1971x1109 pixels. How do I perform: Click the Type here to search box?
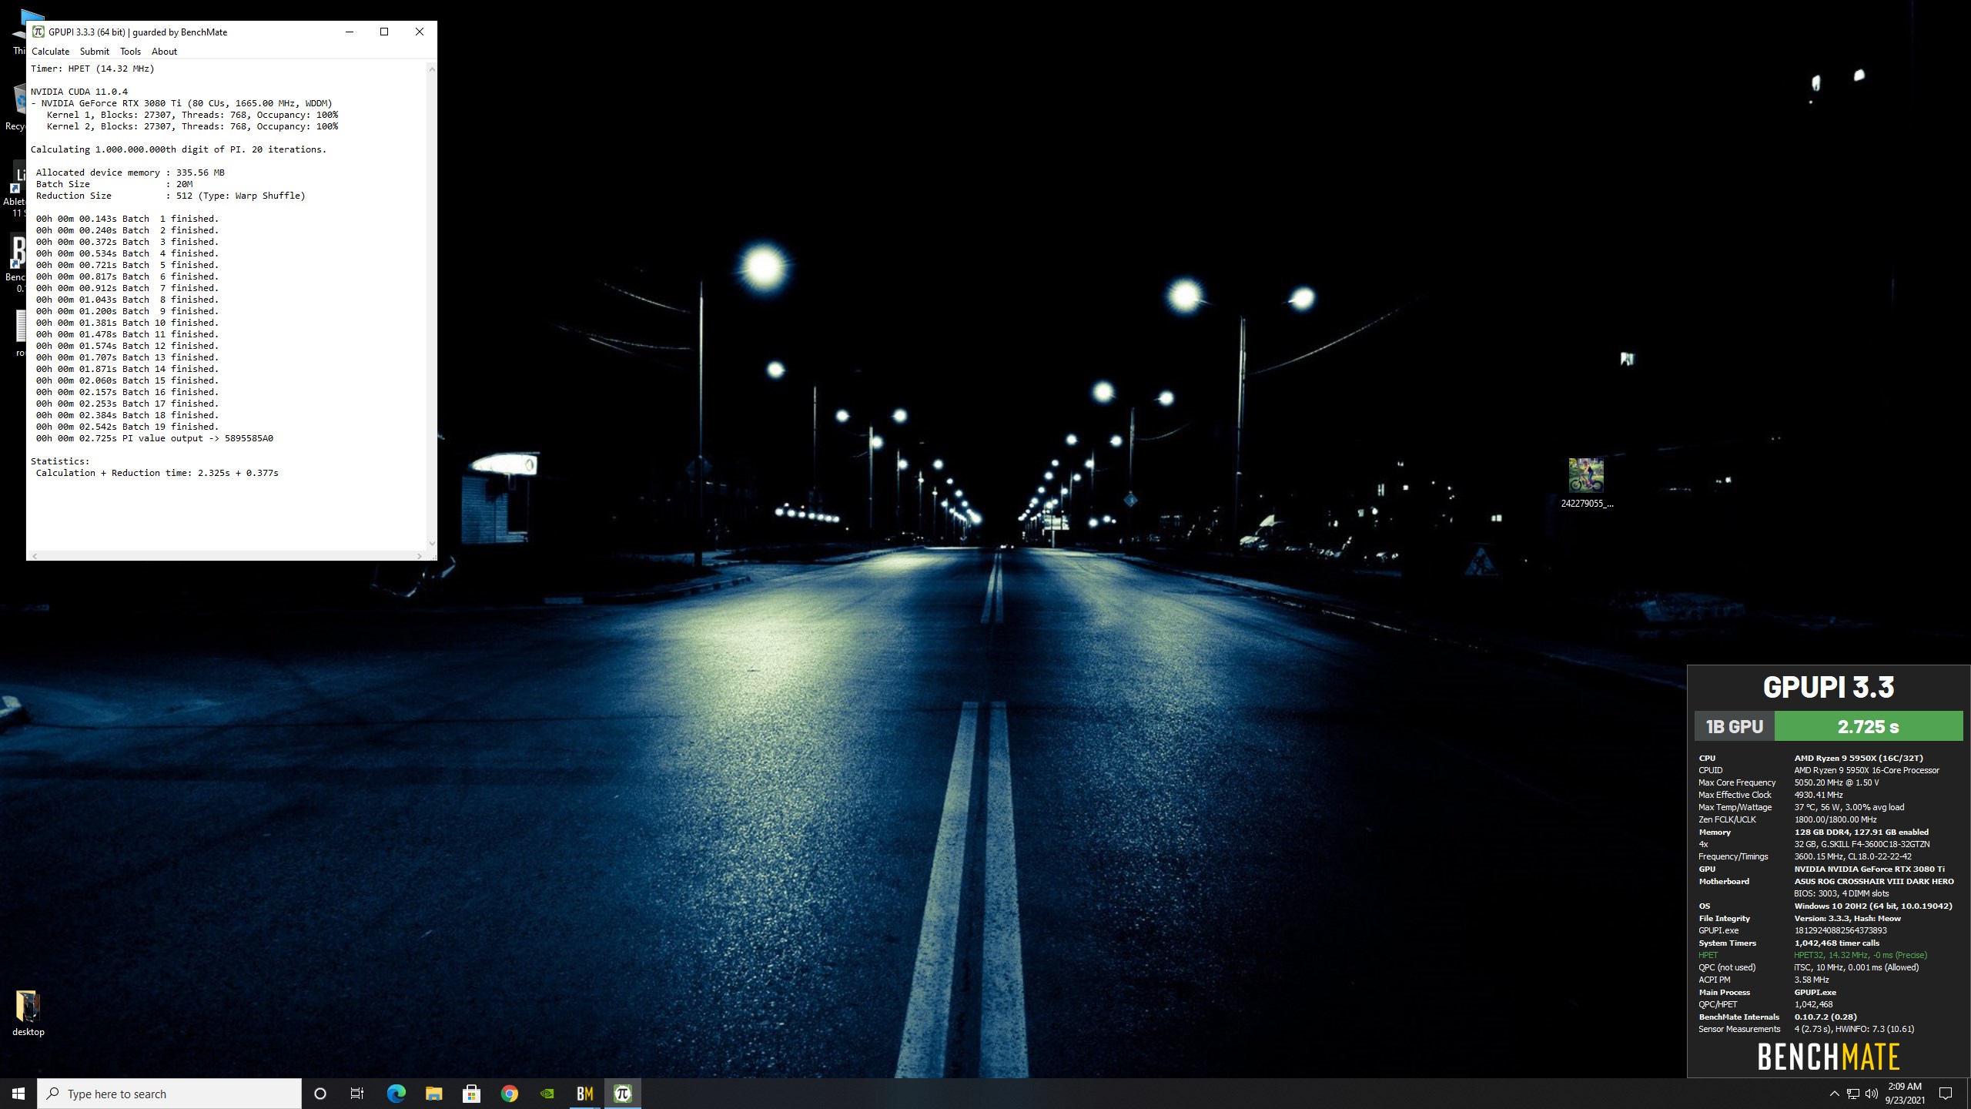click(x=169, y=1094)
